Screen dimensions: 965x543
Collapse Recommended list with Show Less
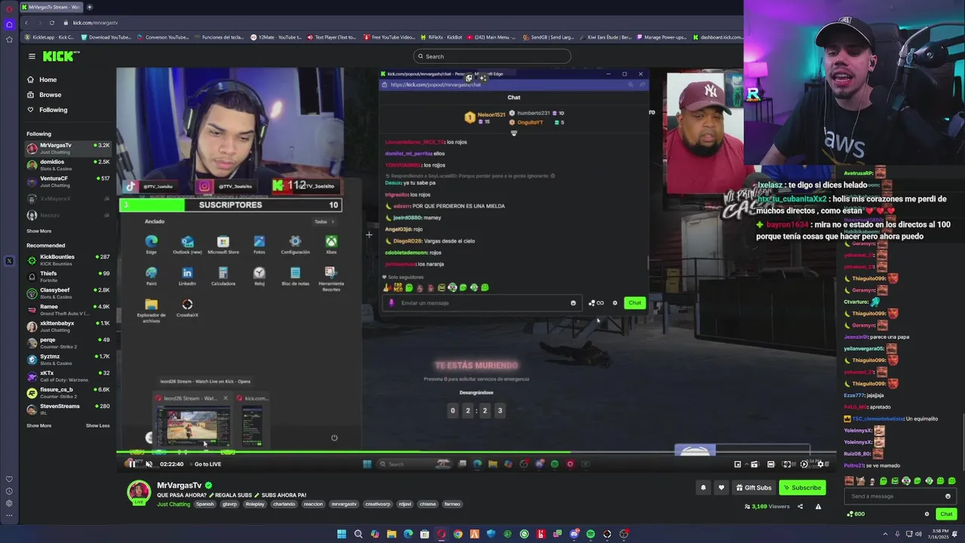97,425
